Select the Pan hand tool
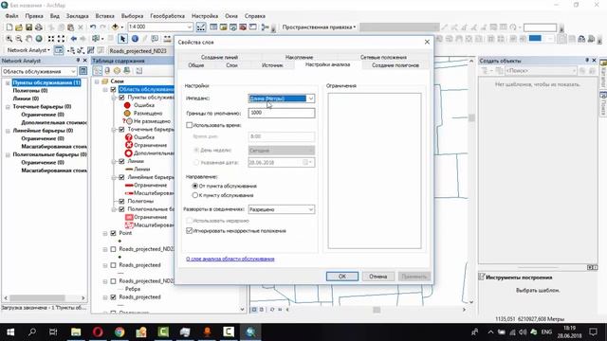This screenshot has height=341, width=607. 28,39
